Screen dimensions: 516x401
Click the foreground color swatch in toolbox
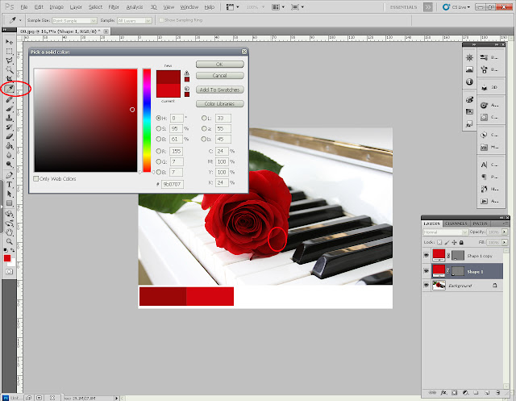tap(7, 258)
